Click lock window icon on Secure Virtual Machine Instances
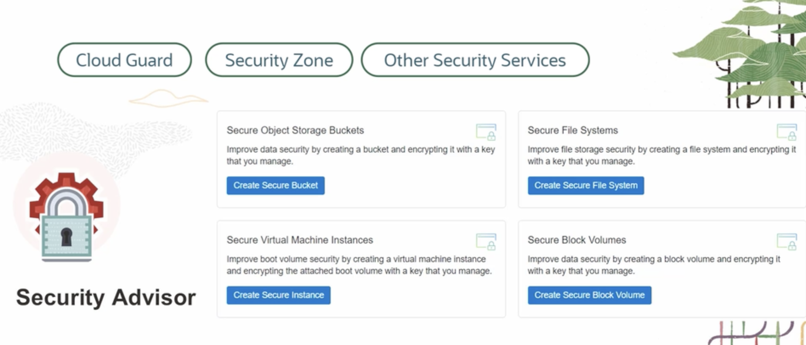The image size is (806, 345). pos(486,242)
